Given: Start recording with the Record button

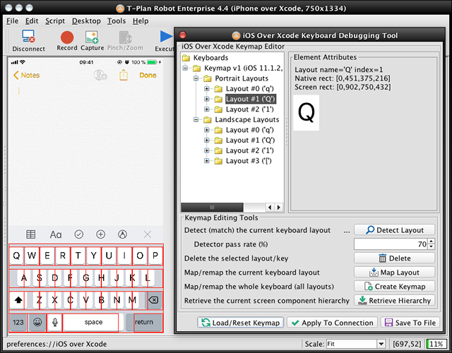Looking at the screenshot, I should (x=67, y=37).
